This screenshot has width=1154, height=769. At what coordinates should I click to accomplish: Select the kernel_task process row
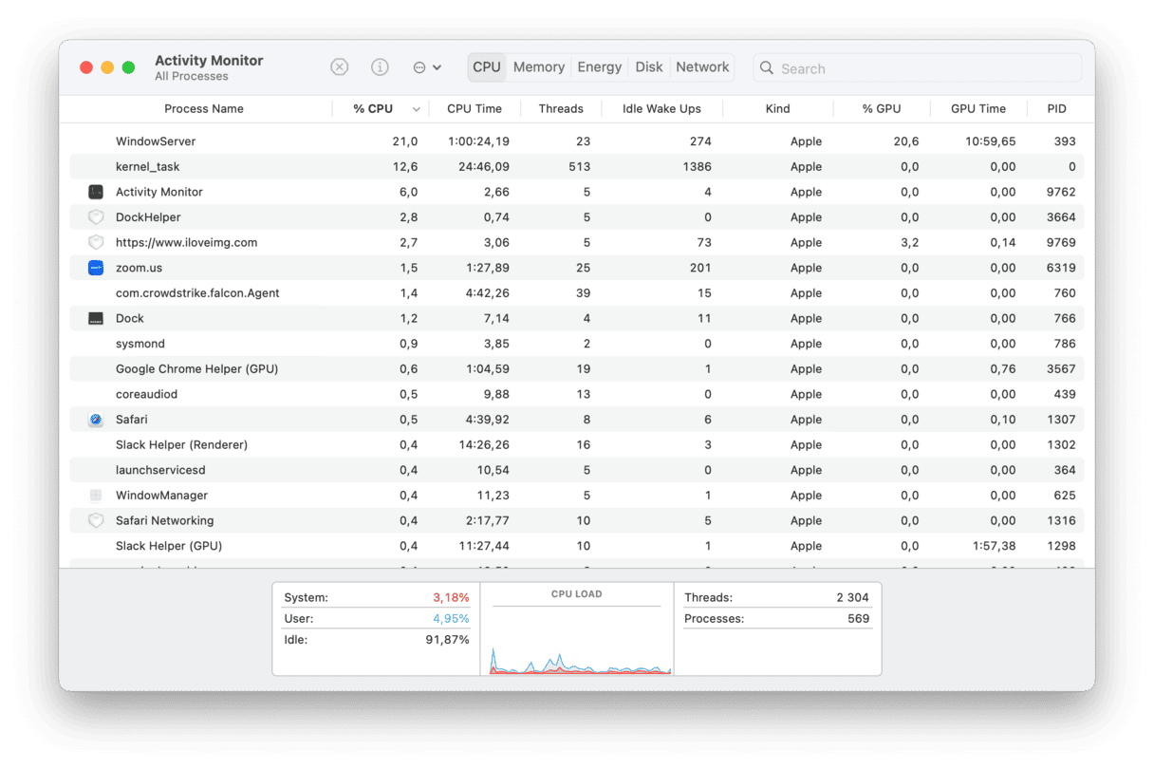point(577,166)
